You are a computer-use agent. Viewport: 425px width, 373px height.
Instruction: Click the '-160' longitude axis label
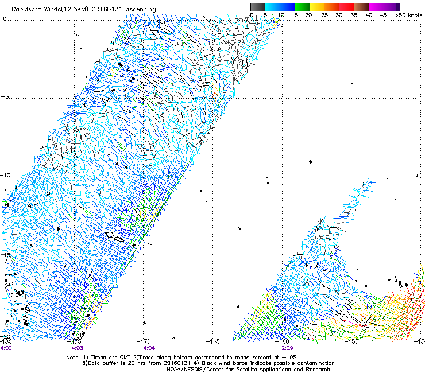click(282, 341)
